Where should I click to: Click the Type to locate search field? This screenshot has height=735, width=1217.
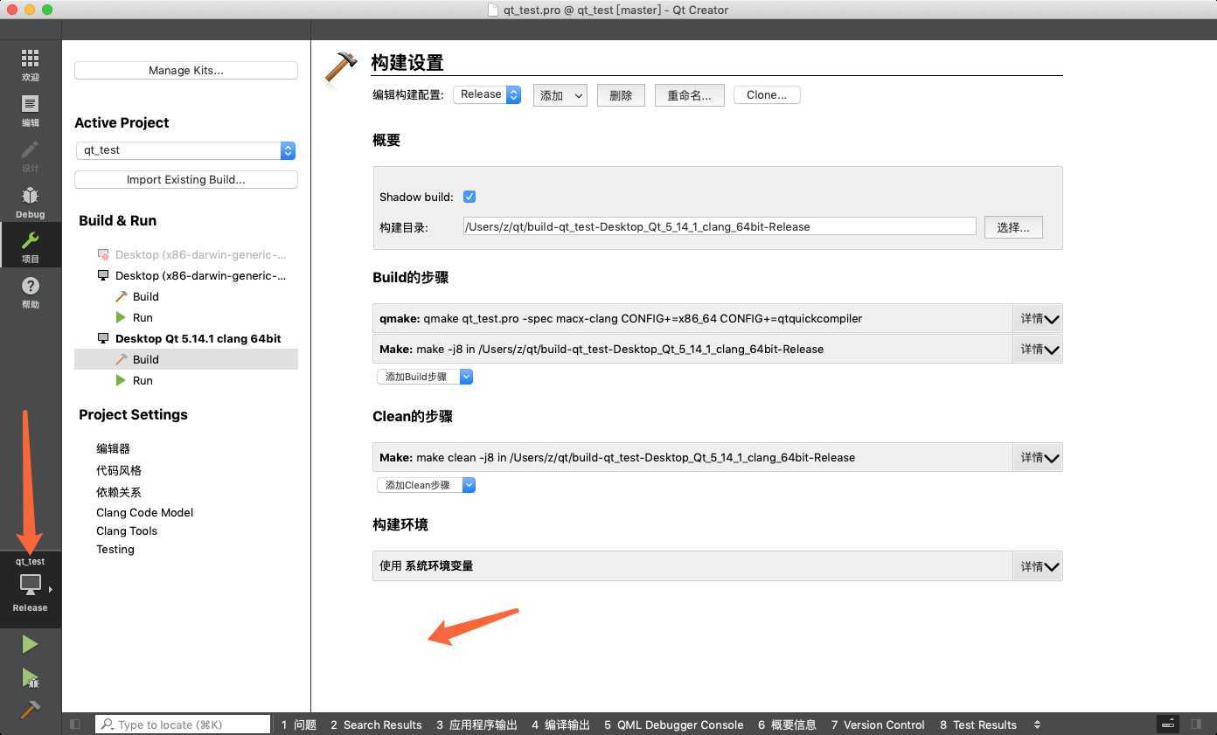point(183,725)
